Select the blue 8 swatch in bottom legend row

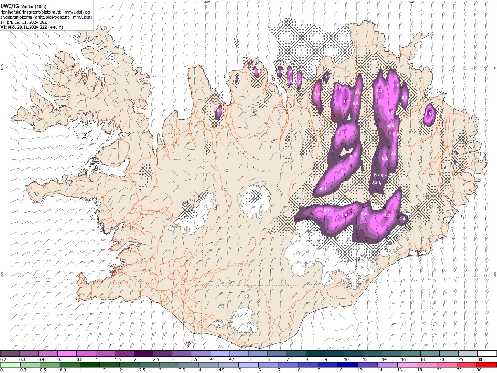coord(308,364)
